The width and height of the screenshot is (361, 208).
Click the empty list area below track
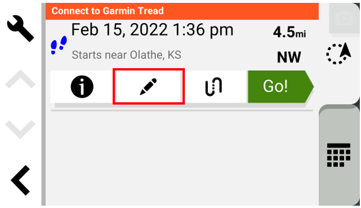click(x=182, y=158)
